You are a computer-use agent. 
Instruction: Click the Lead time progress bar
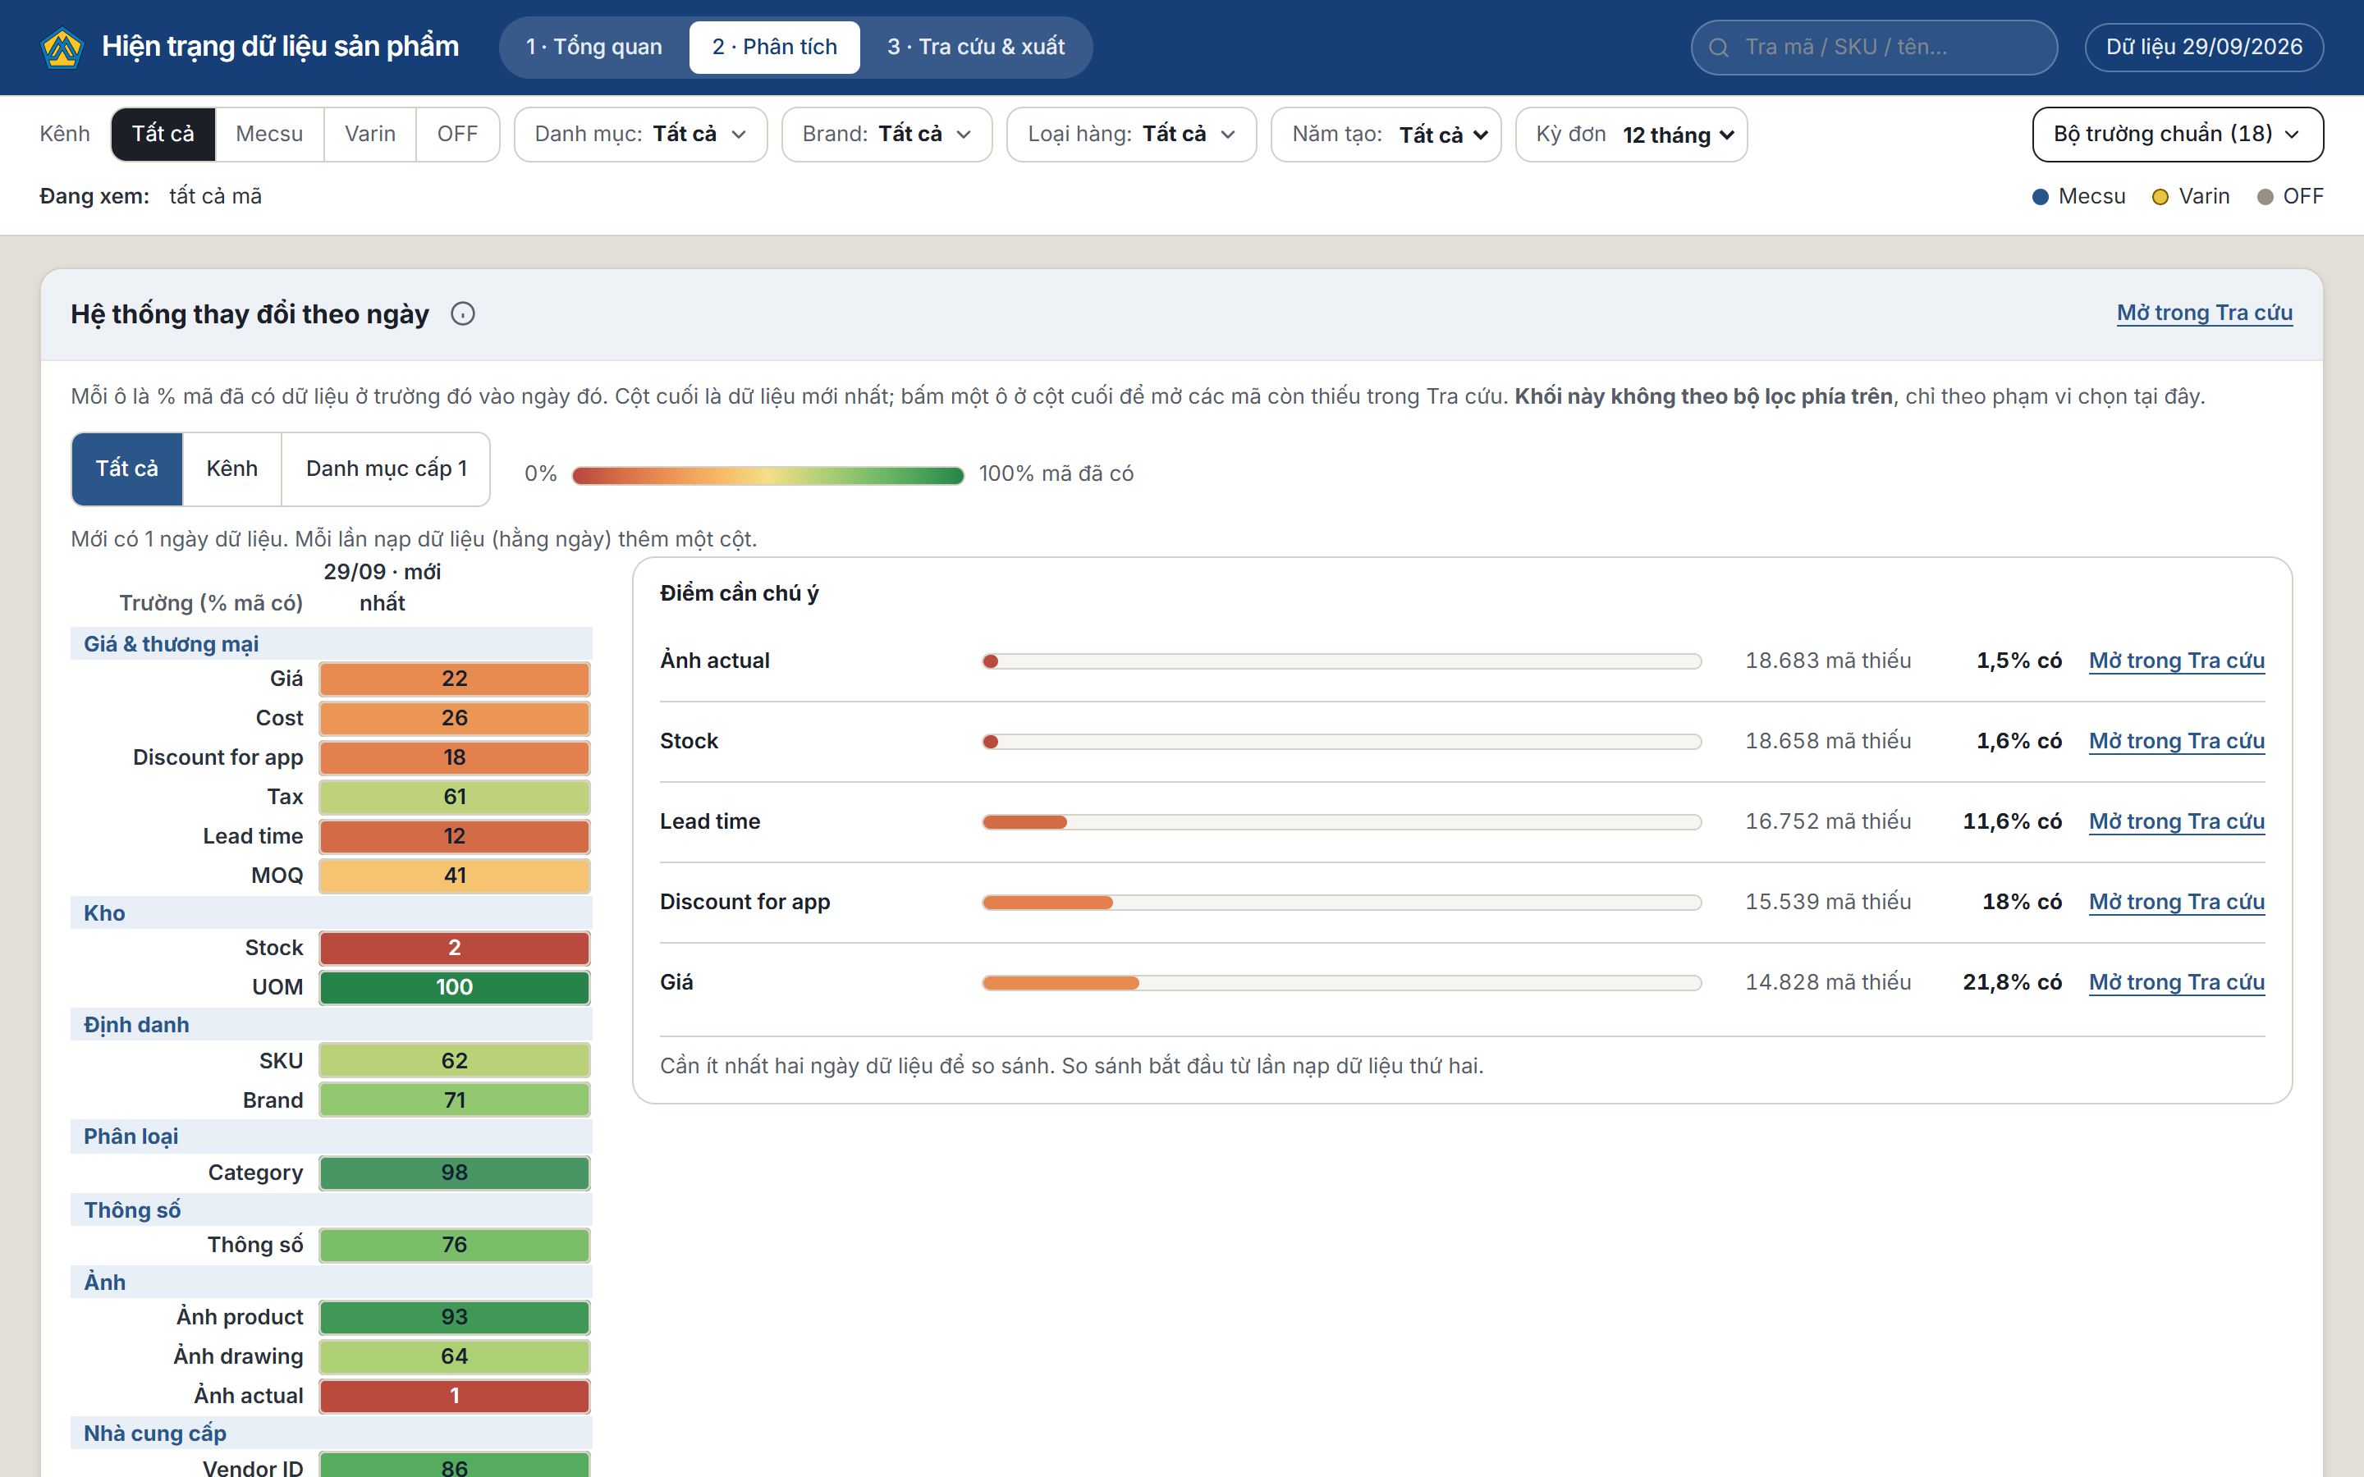tap(1341, 821)
